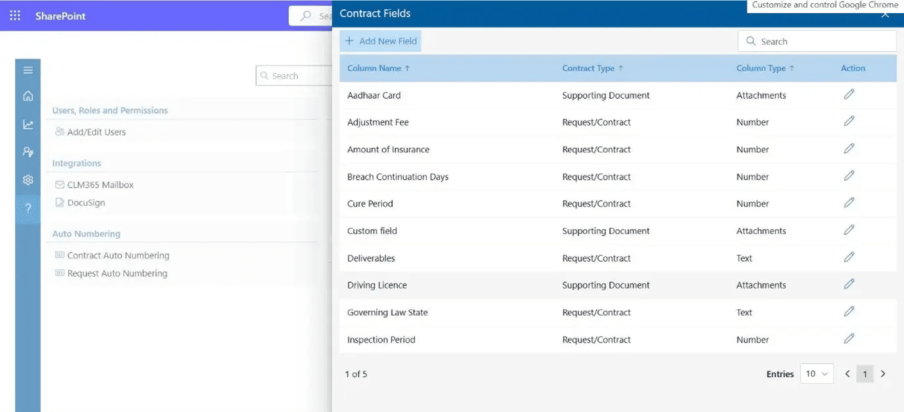Screen dimensions: 904x412
Task: Open the Entries per page dropdown
Action: tap(817, 374)
